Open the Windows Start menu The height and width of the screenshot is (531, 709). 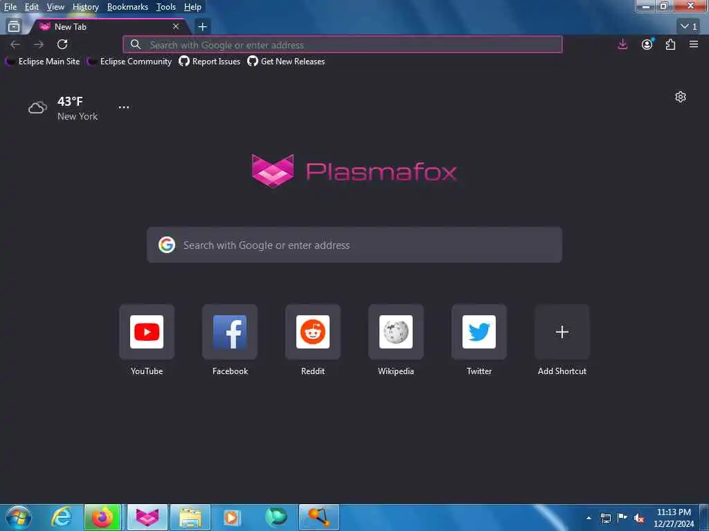pyautogui.click(x=18, y=517)
